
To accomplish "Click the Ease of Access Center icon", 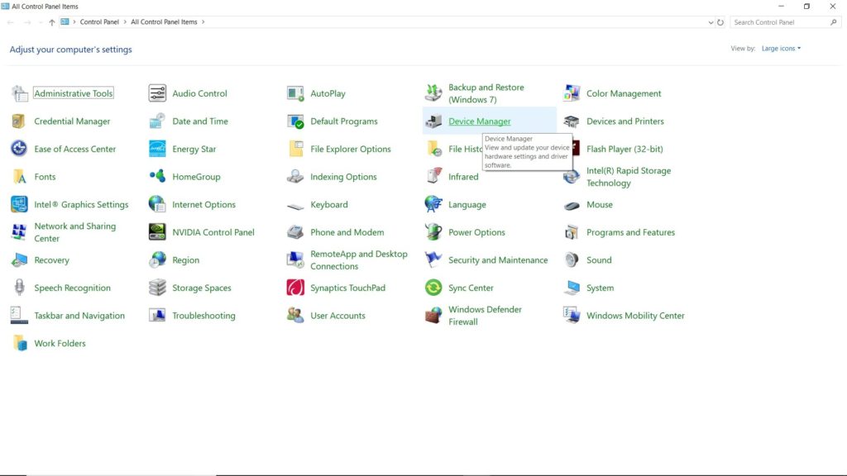I will point(20,149).
